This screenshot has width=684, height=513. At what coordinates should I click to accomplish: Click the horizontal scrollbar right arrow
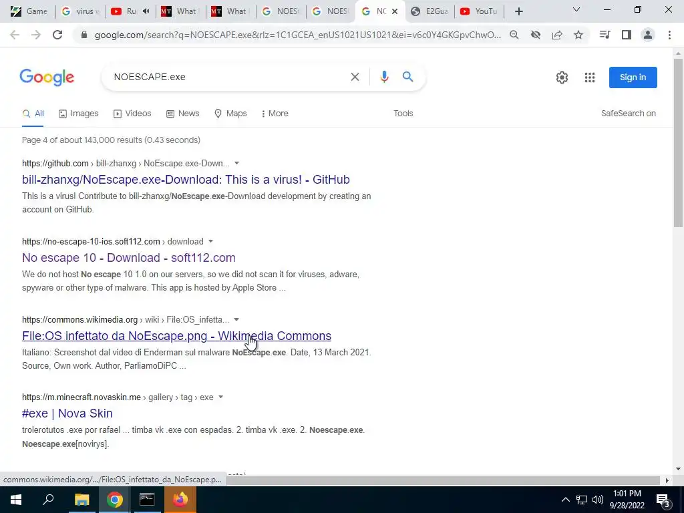click(667, 480)
